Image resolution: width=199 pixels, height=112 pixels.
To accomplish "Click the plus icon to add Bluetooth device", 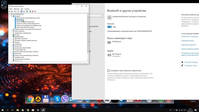I will tap(109, 17).
